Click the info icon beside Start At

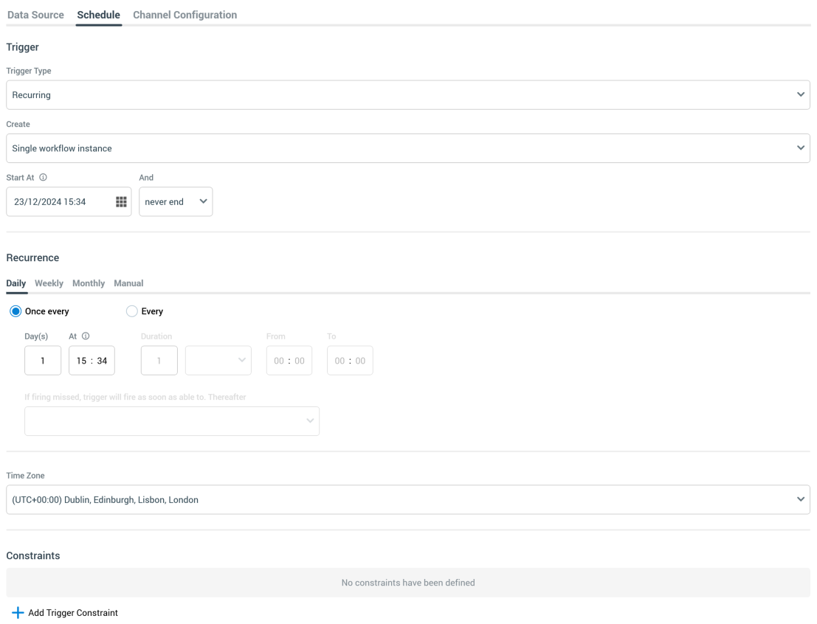[x=43, y=178]
